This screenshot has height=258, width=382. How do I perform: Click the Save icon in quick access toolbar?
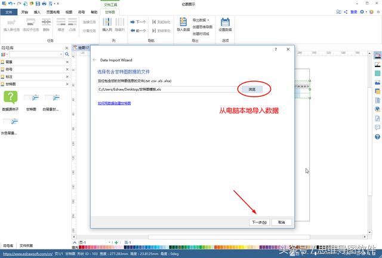tap(38, 4)
